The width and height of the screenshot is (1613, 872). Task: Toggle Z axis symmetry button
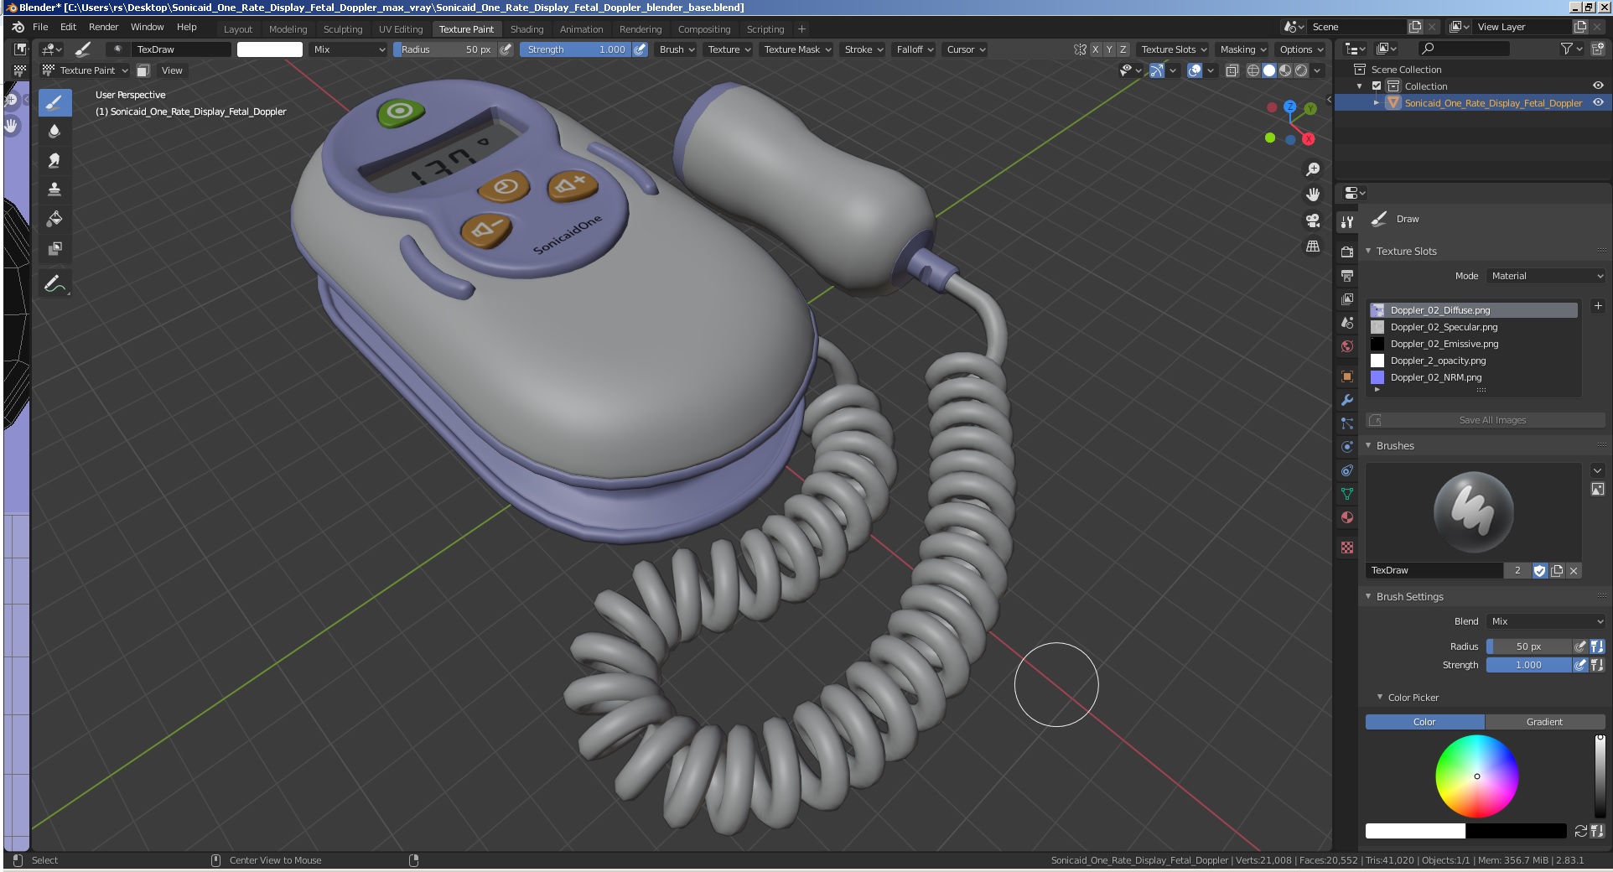[x=1123, y=49]
